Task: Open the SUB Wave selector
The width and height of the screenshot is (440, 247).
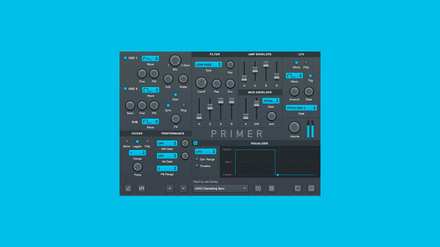Action: pyautogui.click(x=150, y=122)
